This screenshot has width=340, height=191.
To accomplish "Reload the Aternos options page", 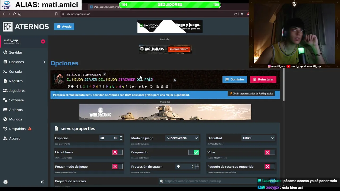I will (x=14, y=14).
